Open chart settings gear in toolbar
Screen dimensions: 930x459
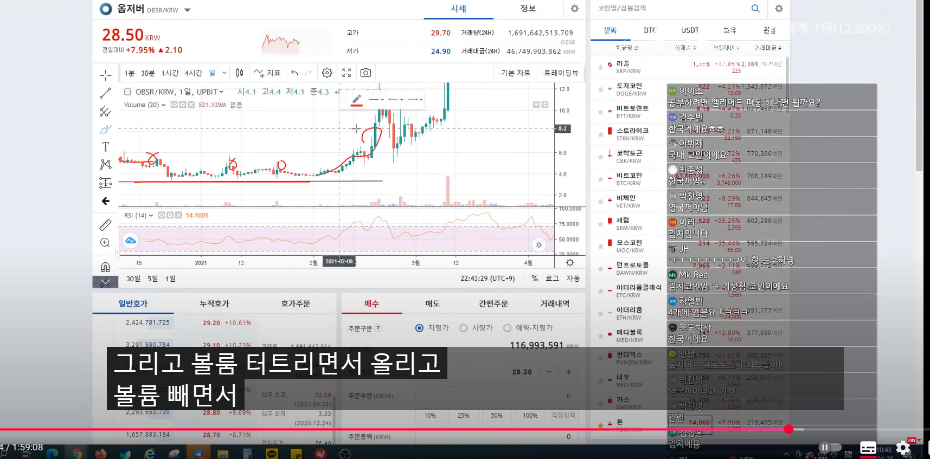point(327,73)
